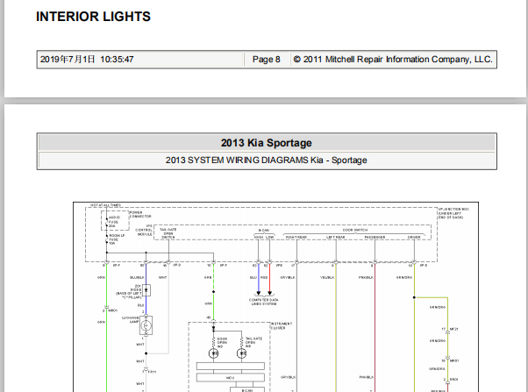Click the "ROOM LP FUSE 10A" label
This screenshot has width=528, height=392.
click(x=117, y=239)
